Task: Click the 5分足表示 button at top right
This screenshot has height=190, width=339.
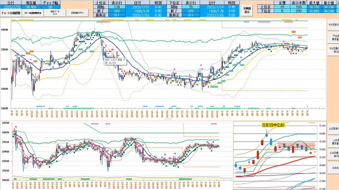Action: point(333,25)
